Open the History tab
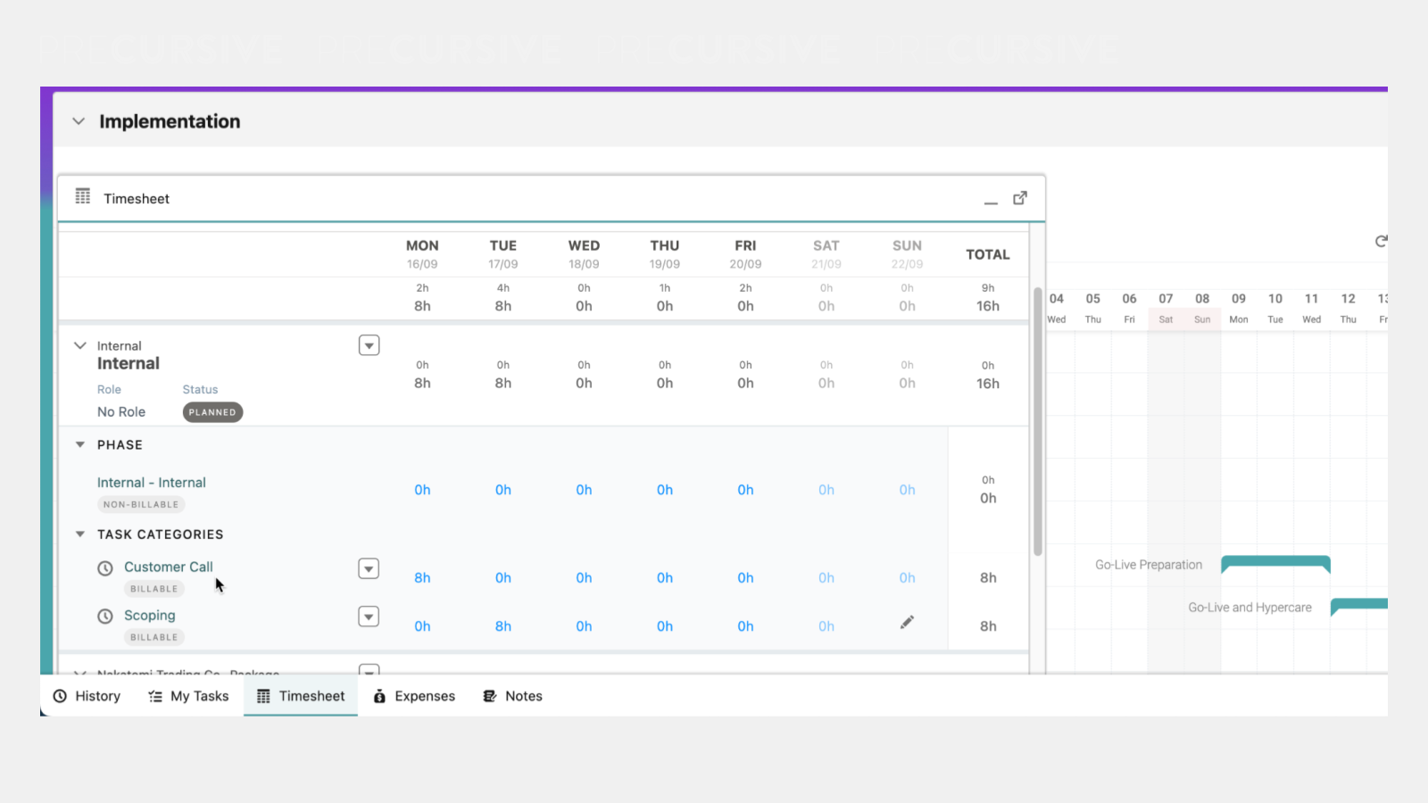The width and height of the screenshot is (1428, 803). [87, 696]
